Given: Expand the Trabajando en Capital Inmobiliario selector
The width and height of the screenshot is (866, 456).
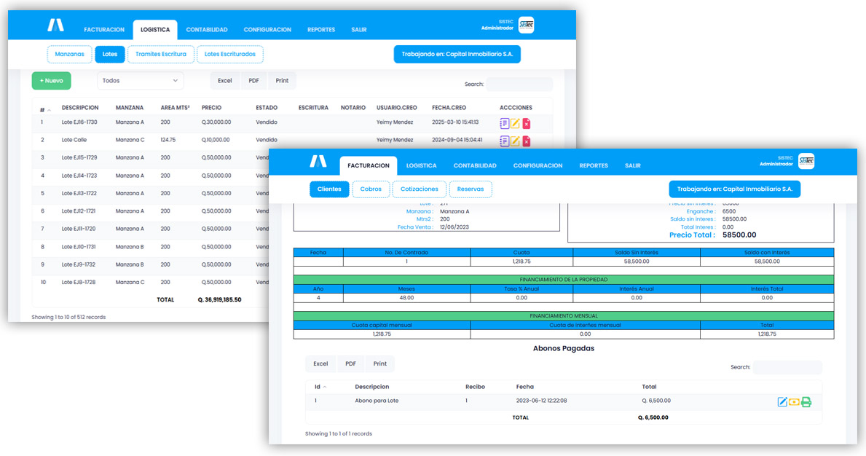Looking at the screenshot, I should (x=733, y=189).
